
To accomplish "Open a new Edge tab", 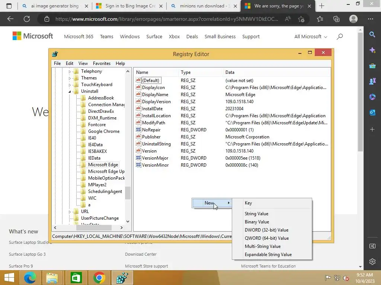I will coord(321,6).
